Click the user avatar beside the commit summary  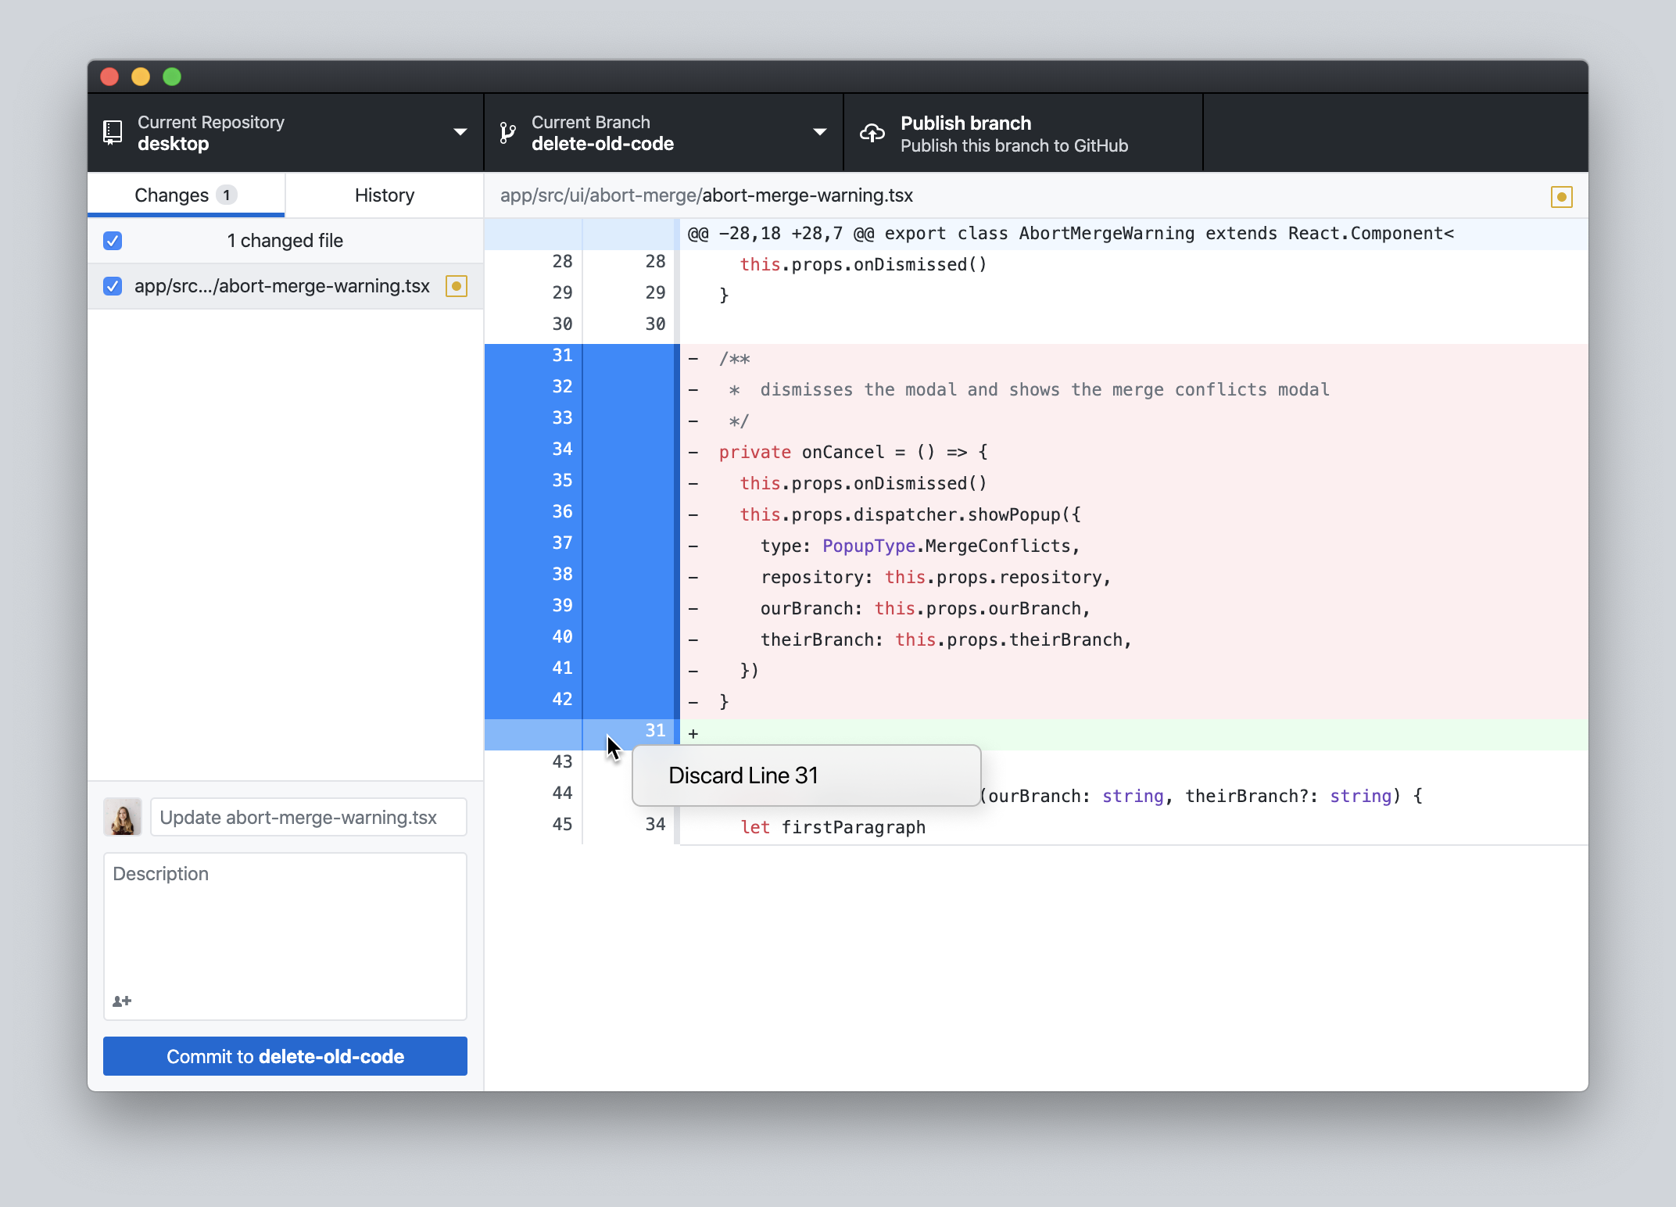[122, 817]
